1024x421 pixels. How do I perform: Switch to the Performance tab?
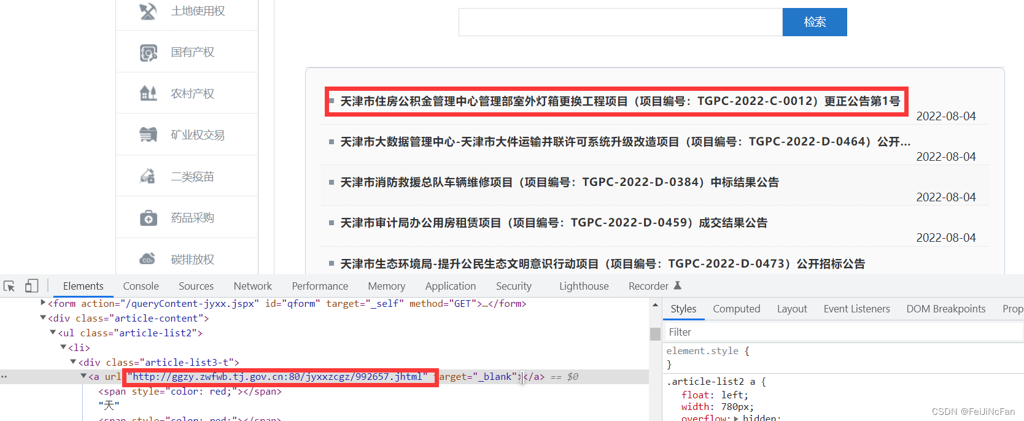point(320,286)
